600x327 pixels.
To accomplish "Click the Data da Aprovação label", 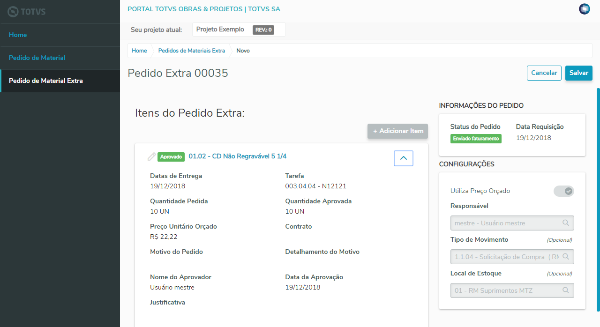I will pyautogui.click(x=314, y=277).
